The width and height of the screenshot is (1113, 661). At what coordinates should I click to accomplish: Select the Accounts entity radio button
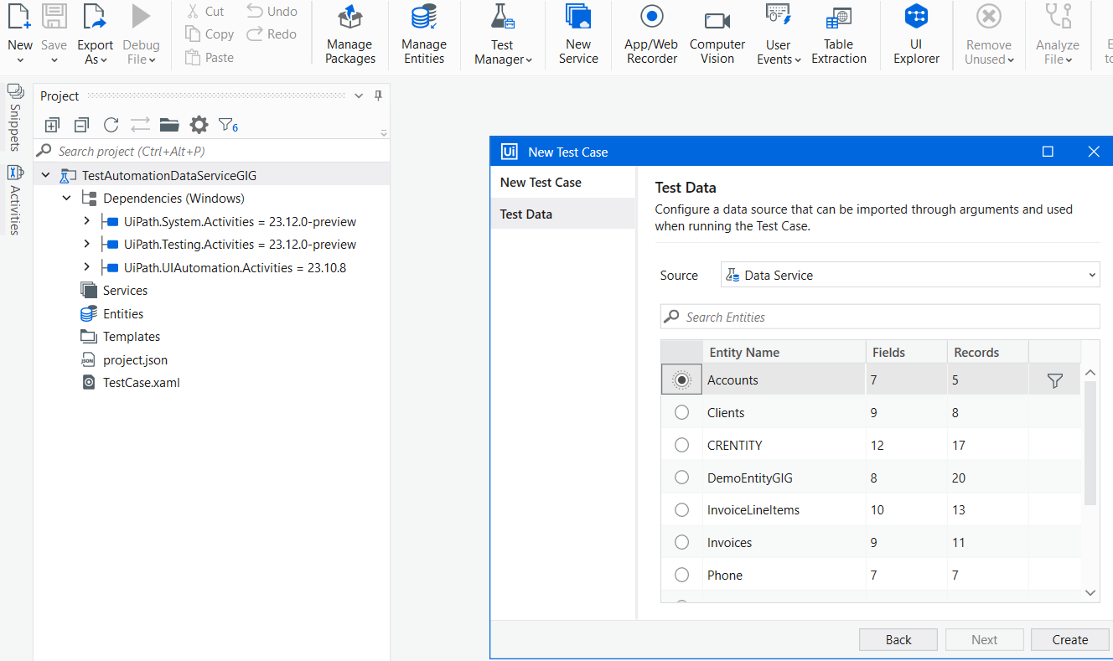[x=682, y=380]
